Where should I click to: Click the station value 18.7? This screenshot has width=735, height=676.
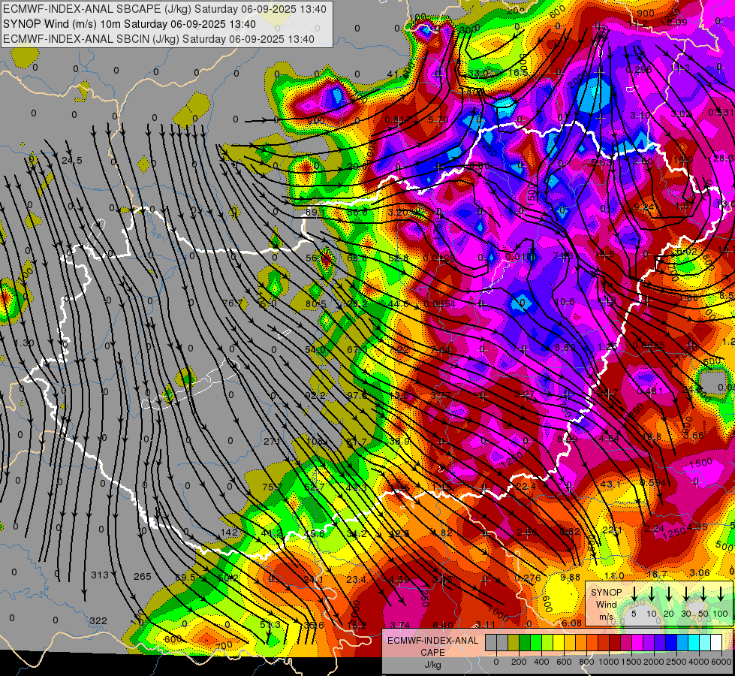click(657, 574)
